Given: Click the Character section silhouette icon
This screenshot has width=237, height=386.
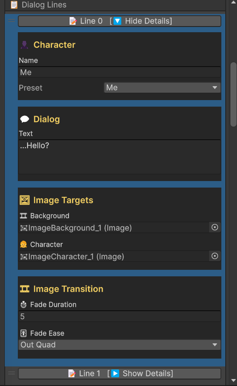Looking at the screenshot, I should tap(24, 45).
